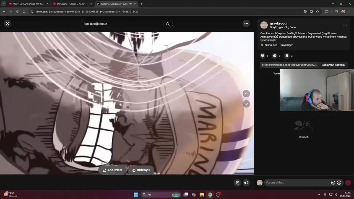Click 'Bağlantıyı kopyala' to copy link
Image resolution: width=354 pixels, height=199 pixels.
(x=333, y=65)
